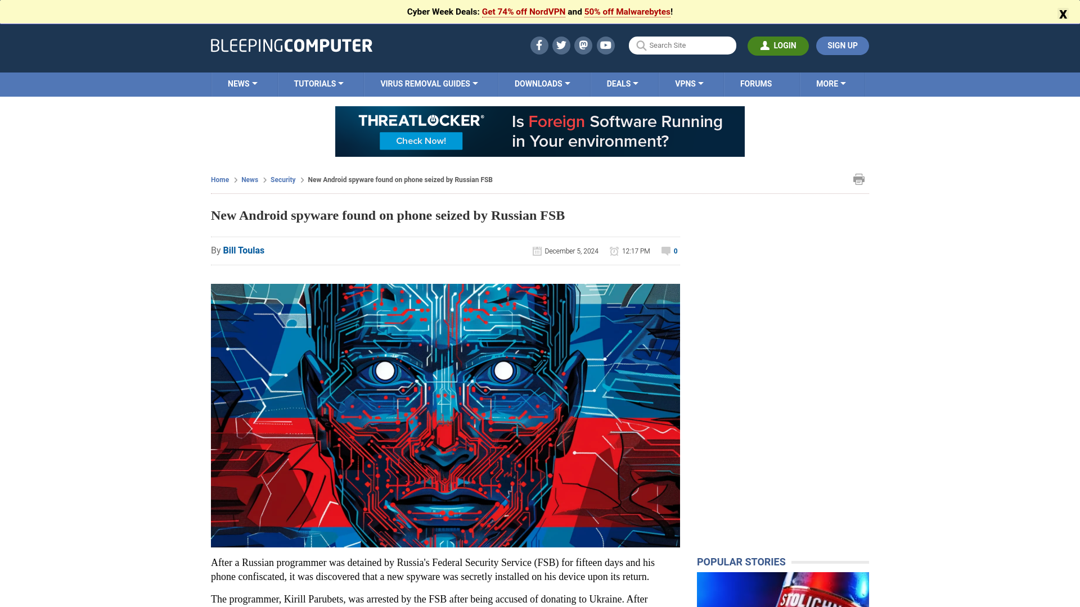Select the DEALS menu tab
This screenshot has width=1080, height=607.
coord(622,84)
